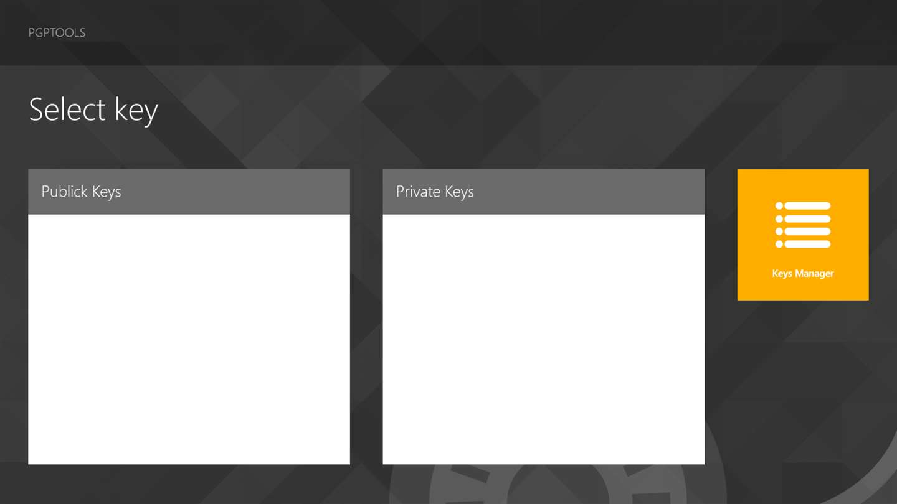
Task: Focus the white area under Publick Keys
Action: (189, 339)
